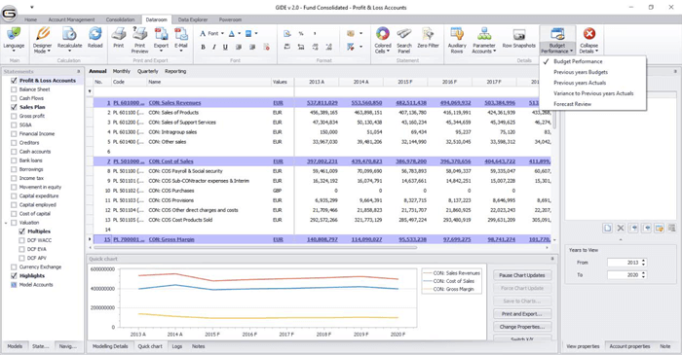
Task: Click the delete X icon above Years to View
Action: click(621, 229)
